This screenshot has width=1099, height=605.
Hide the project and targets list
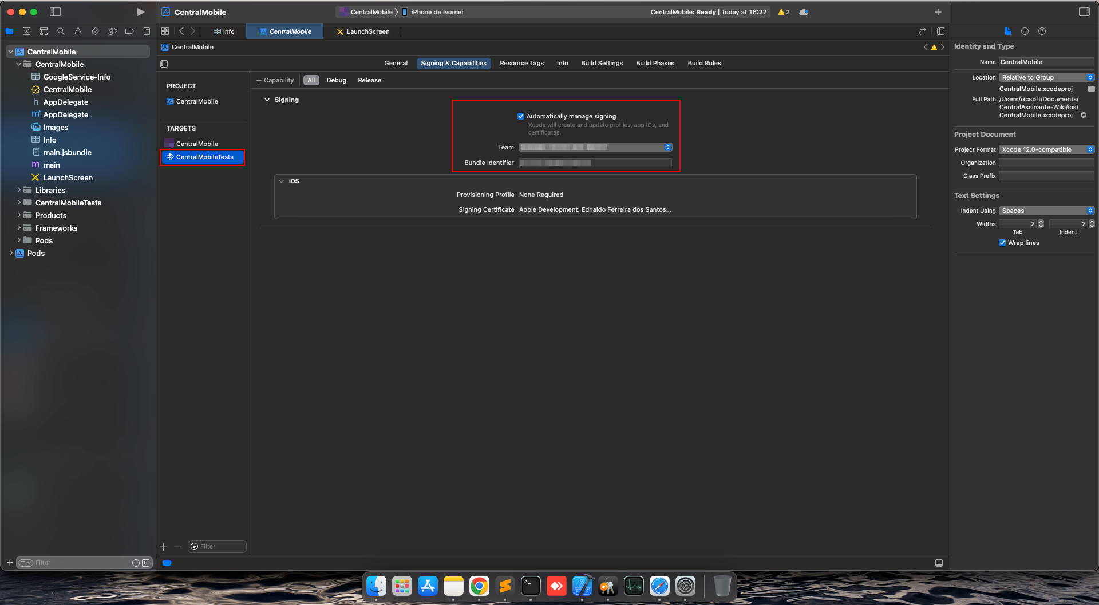click(x=164, y=64)
